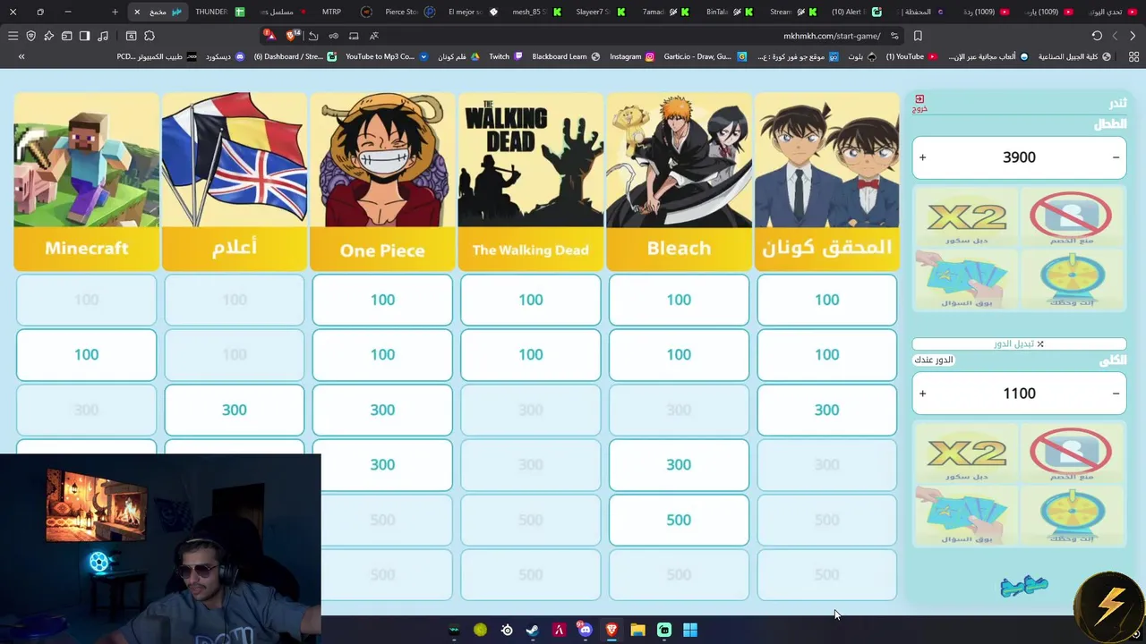Click the 1100 score field
Screen dimensions: 1146x644
(x=1019, y=394)
